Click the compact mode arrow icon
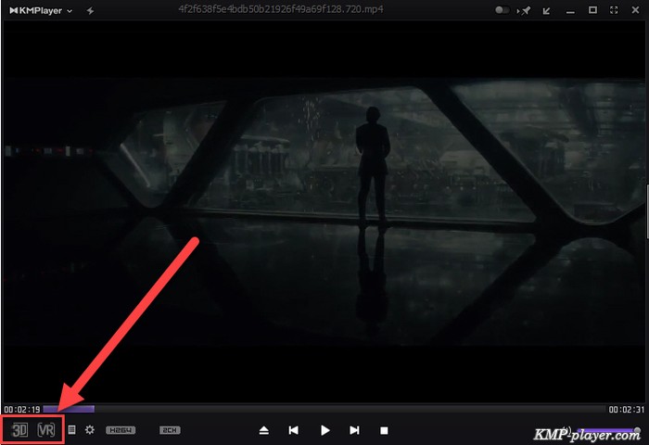 click(x=546, y=11)
